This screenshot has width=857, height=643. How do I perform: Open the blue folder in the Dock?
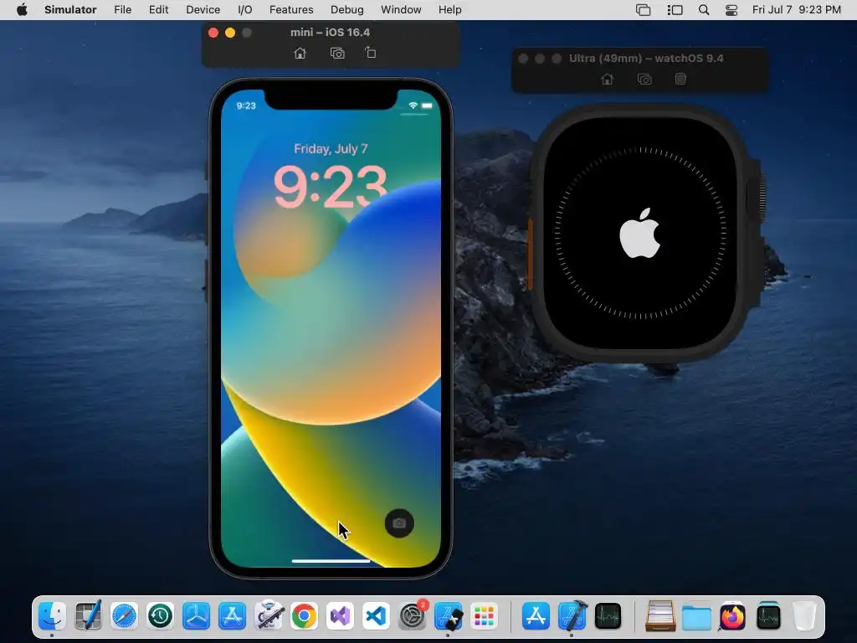(x=696, y=617)
